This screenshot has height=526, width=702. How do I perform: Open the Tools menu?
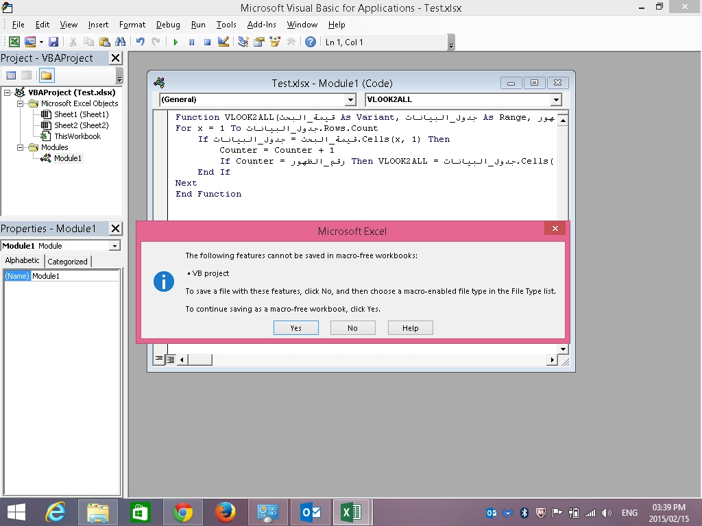pyautogui.click(x=226, y=25)
